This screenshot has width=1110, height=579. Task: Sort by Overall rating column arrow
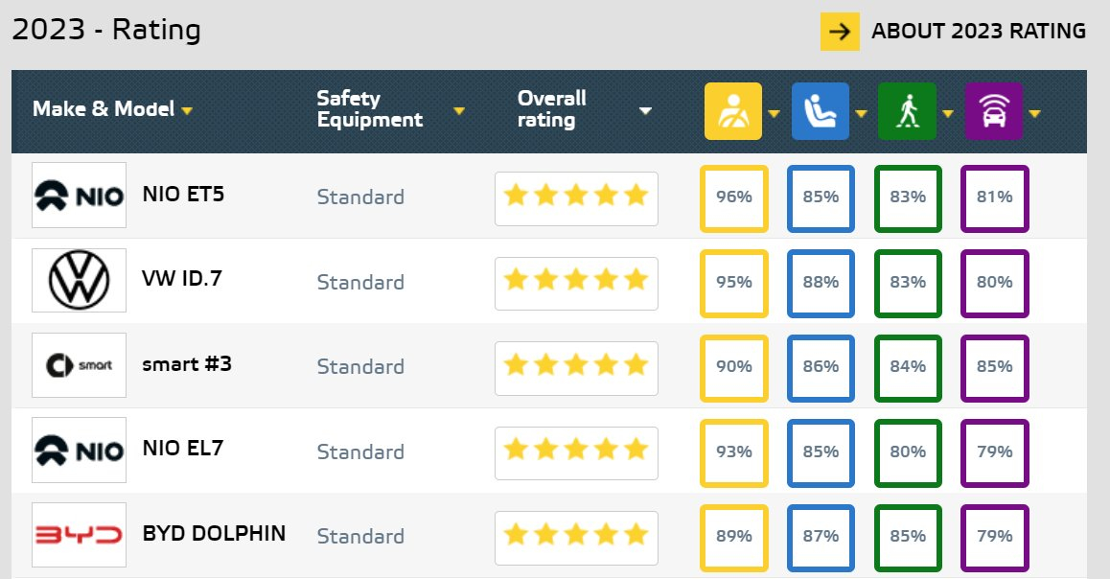(x=645, y=111)
